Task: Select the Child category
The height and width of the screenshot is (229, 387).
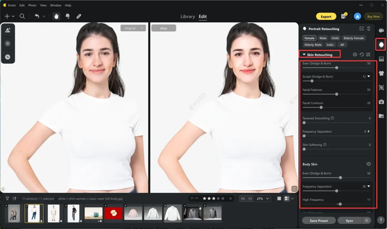Action: [x=335, y=38]
